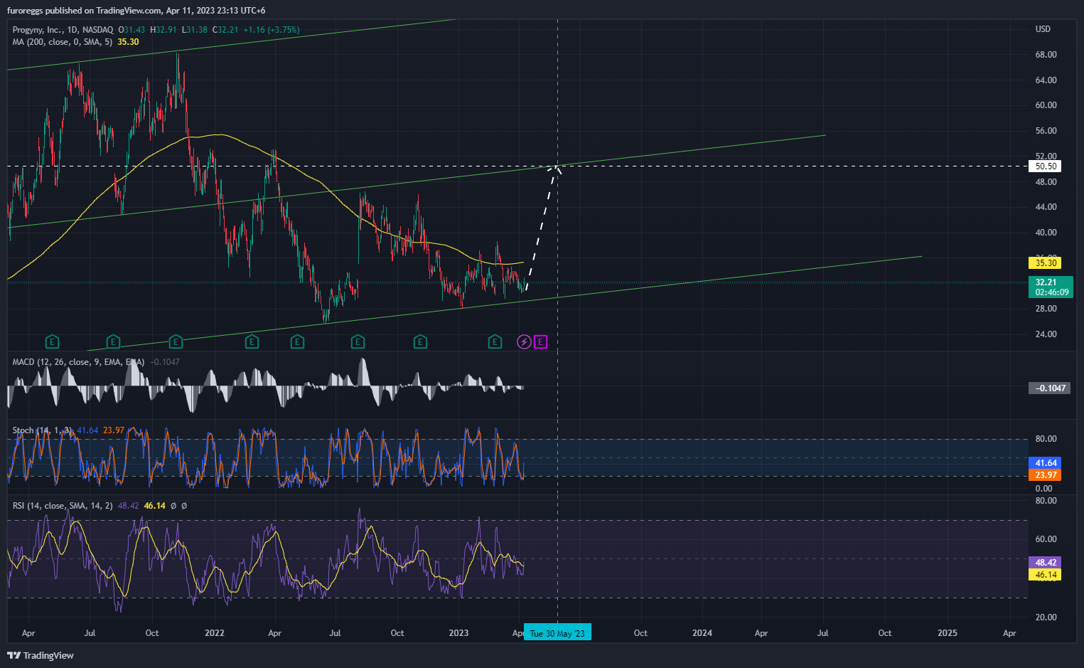Click the last green earnings E marker before the lightning icon

coord(495,342)
